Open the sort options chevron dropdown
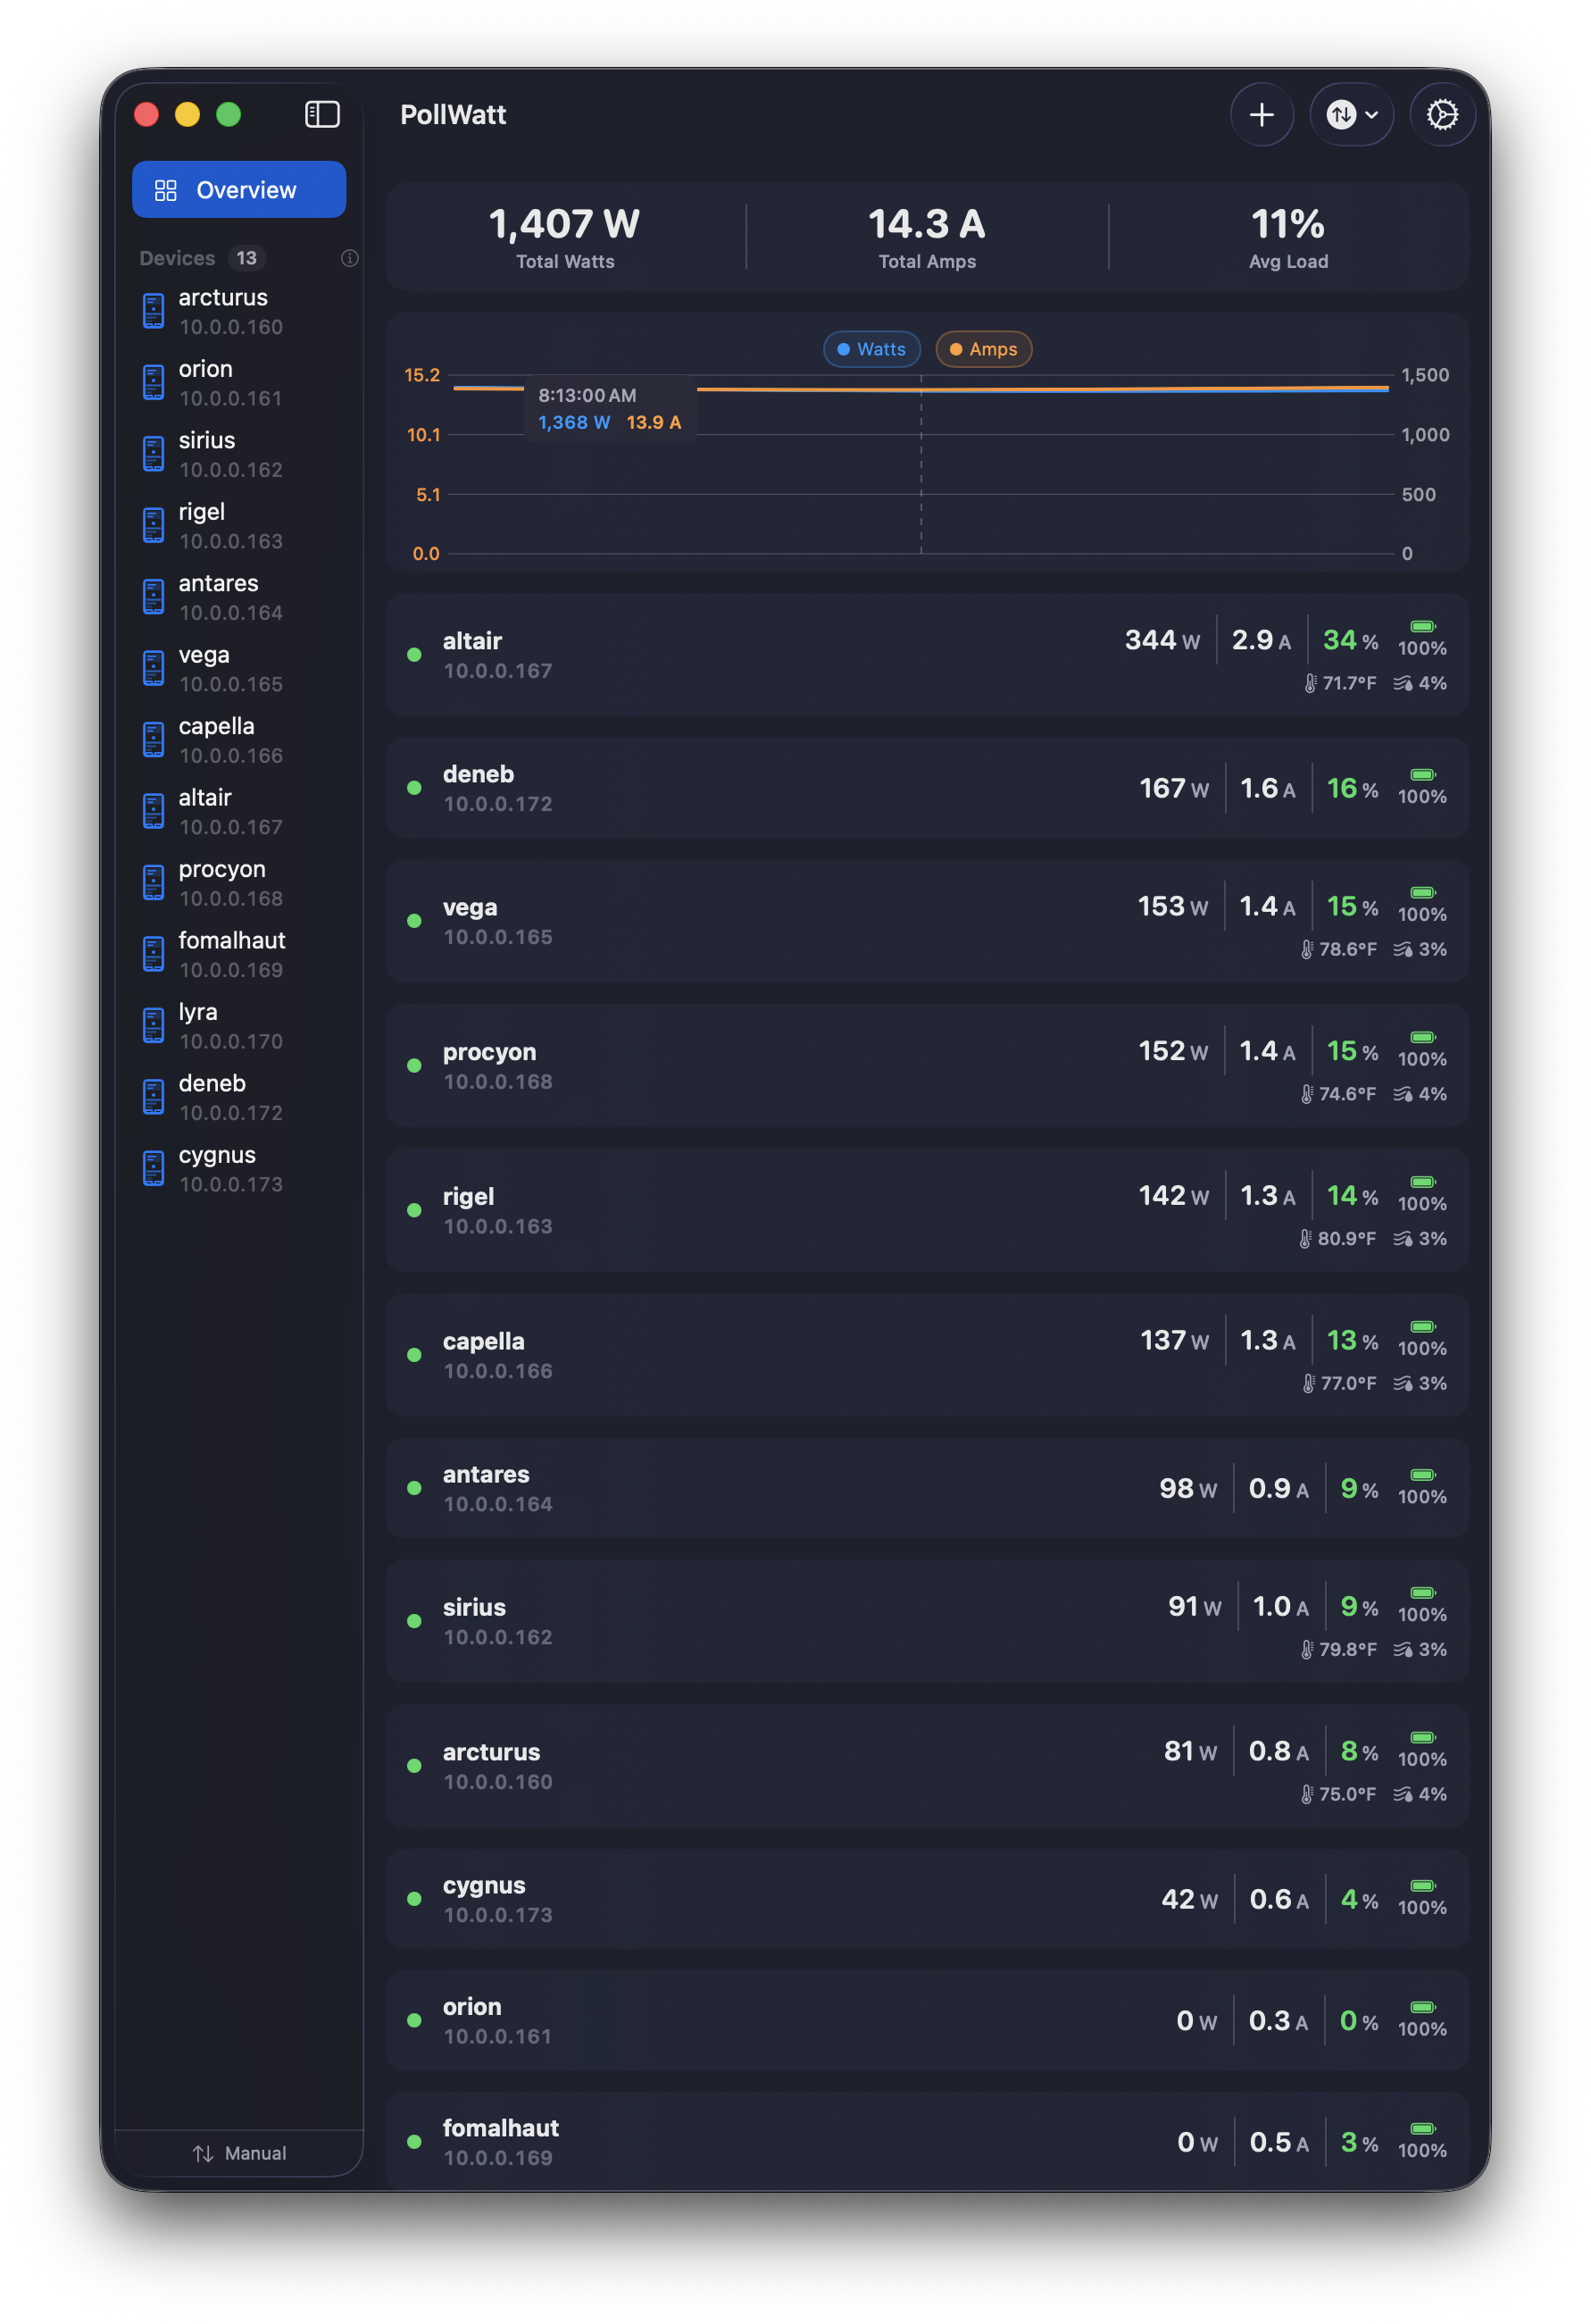Viewport: 1591px width, 2324px height. point(1371,115)
